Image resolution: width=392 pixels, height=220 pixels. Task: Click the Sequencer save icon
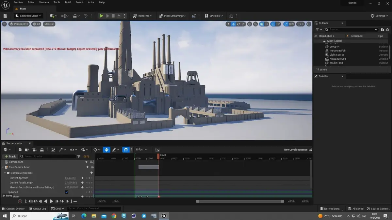point(20,150)
